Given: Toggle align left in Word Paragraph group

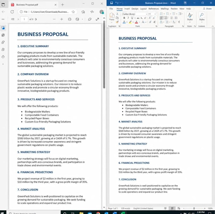Looking at the screenshot, I should tap(161, 18).
